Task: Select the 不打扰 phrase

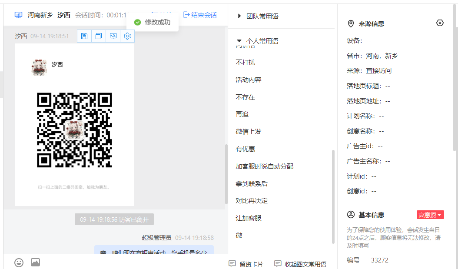Action: pyautogui.click(x=246, y=63)
